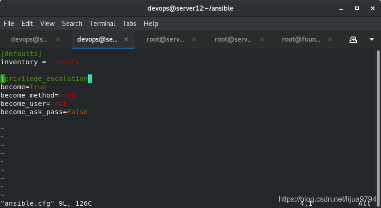Screen dimensions: 381x208
Task: Open the Help menu
Action: point(151,24)
